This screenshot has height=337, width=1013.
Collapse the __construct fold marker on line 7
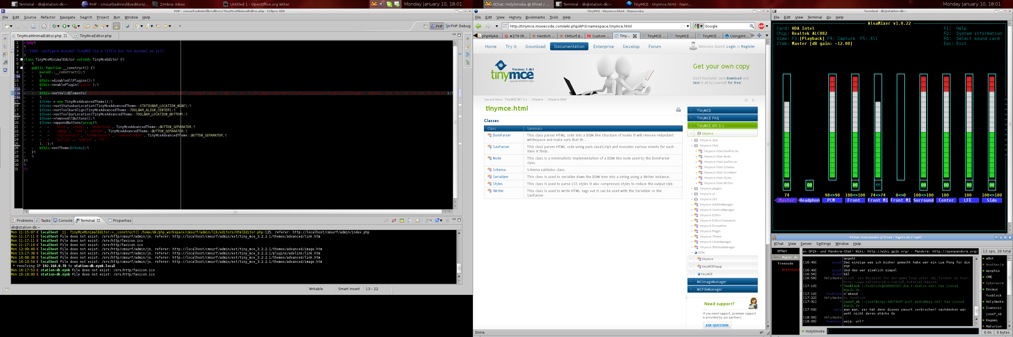[x=21, y=68]
